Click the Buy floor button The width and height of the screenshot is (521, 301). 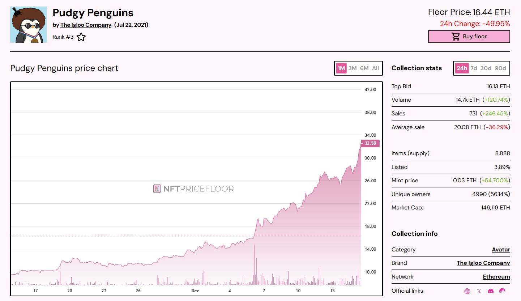pyautogui.click(x=469, y=36)
